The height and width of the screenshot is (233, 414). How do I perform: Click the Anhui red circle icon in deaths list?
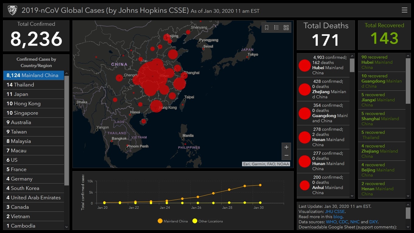[304, 185]
